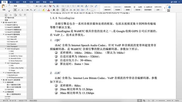Viewport: 182px width, 102px height.
Task: Toggle Italic formatting
Action: [19, 10]
